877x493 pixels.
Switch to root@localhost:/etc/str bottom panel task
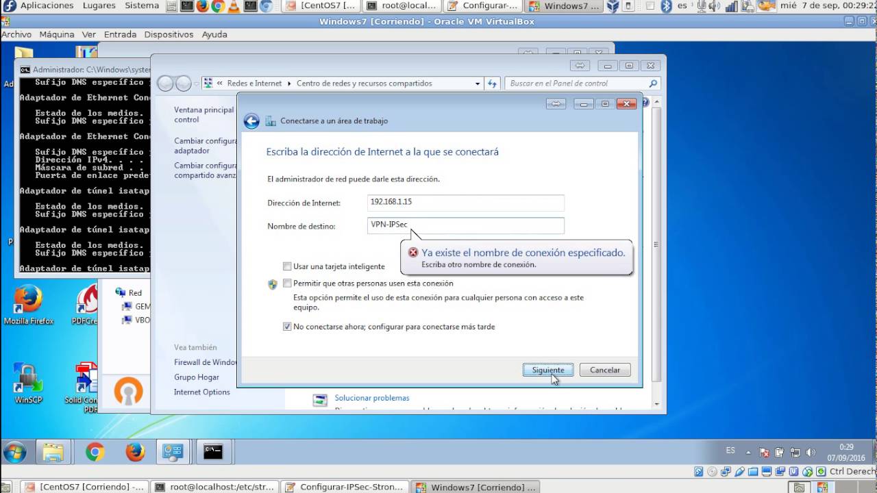click(x=214, y=487)
